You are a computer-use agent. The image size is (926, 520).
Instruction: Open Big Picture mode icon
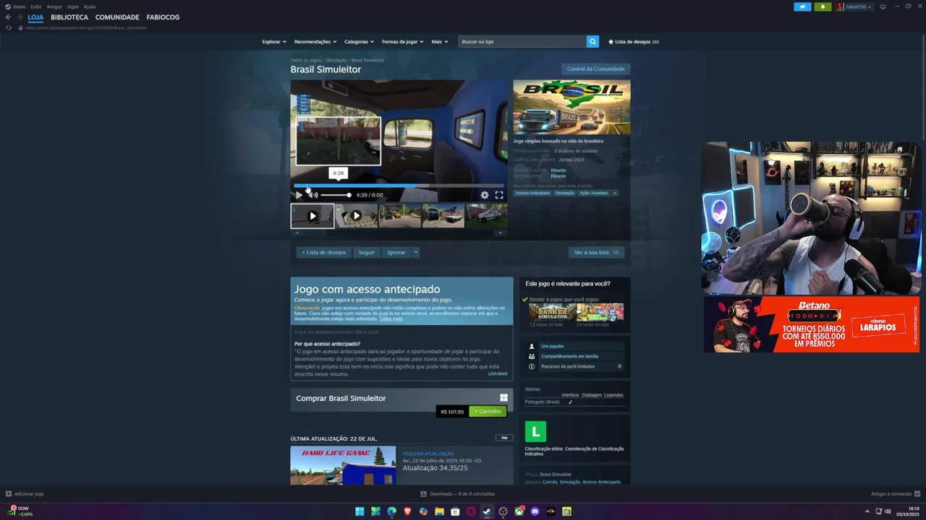click(883, 6)
